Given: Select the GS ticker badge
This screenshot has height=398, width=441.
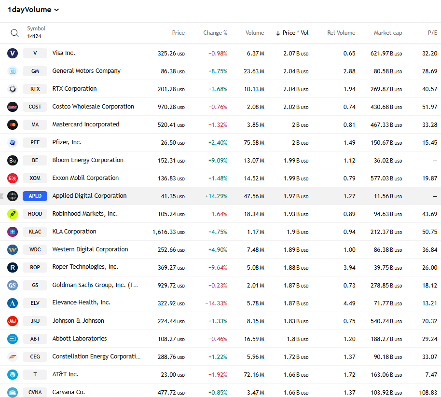Looking at the screenshot, I should pos(35,286).
